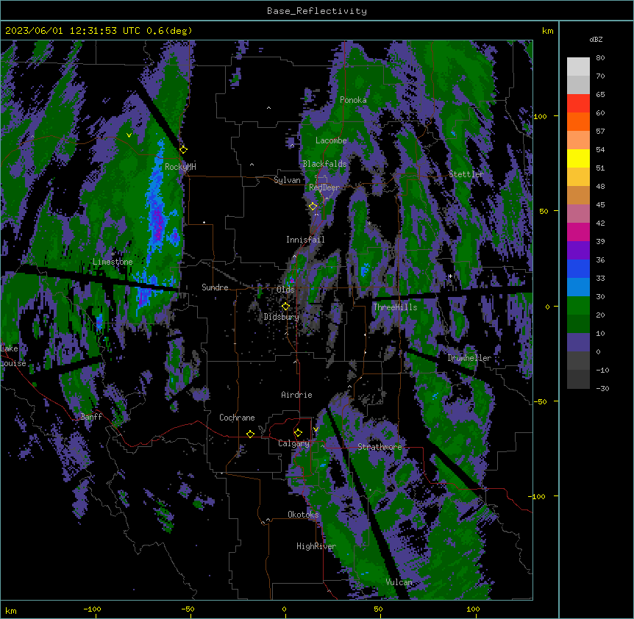Click the 50 tick label on right axis
The height and width of the screenshot is (619, 634).
[x=544, y=211]
